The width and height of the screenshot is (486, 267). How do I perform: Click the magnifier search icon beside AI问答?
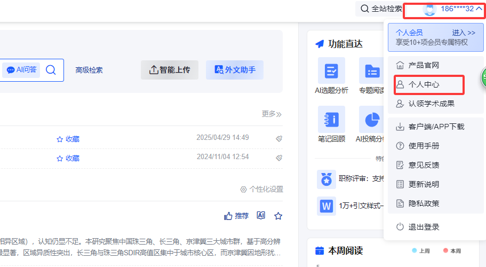(51, 70)
